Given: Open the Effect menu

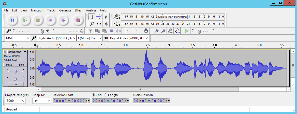Looking at the screenshot, I should 78,10.
